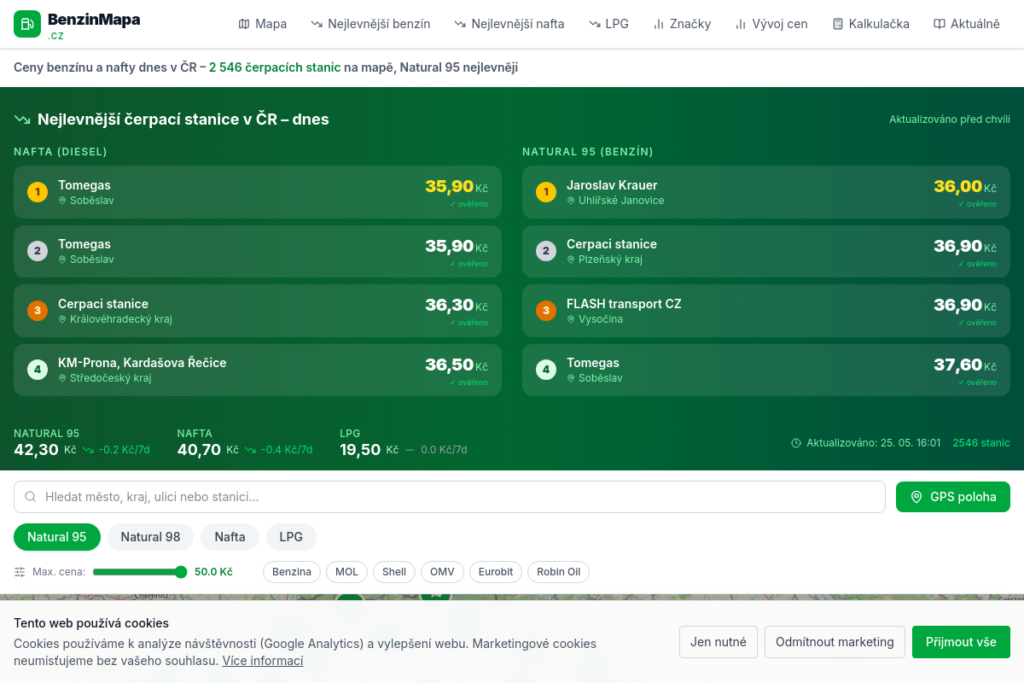Viewport: 1024px width, 683px height.
Task: Open the Více informací cookies link
Action: pyautogui.click(x=263, y=661)
